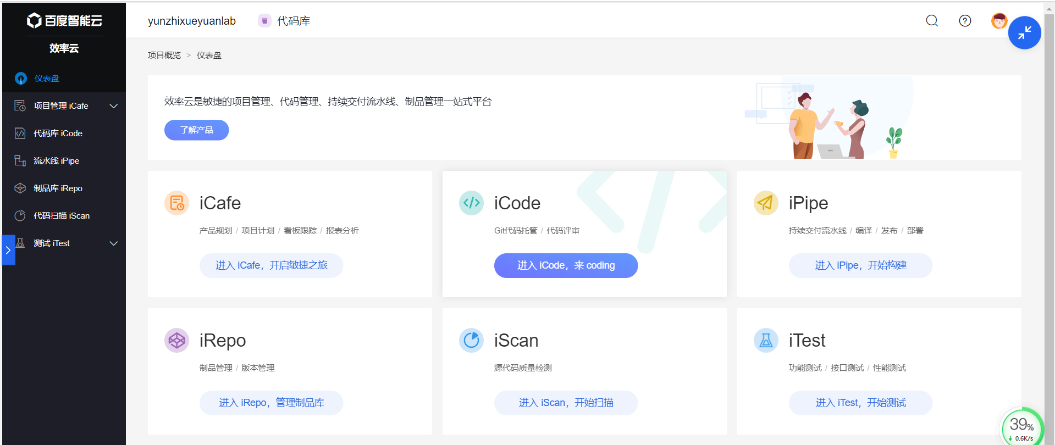Click 进入 iPipe，开始构建 button
The width and height of the screenshot is (1055, 445).
pyautogui.click(x=860, y=265)
